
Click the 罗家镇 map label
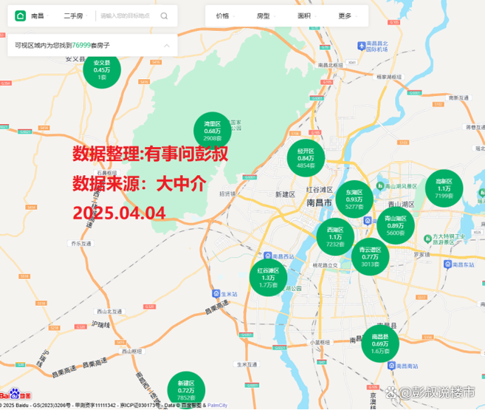tap(422, 255)
